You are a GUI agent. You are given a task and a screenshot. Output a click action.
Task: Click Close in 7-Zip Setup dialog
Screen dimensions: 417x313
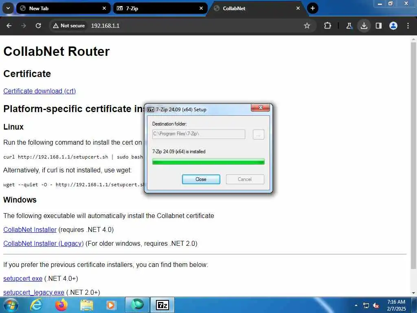pyautogui.click(x=201, y=179)
